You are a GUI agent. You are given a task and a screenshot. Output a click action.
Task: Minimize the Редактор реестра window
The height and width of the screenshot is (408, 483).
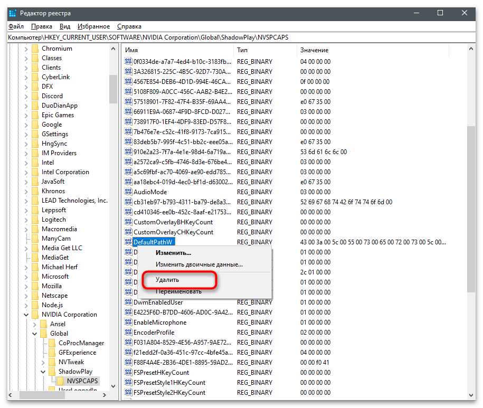[x=416, y=13]
